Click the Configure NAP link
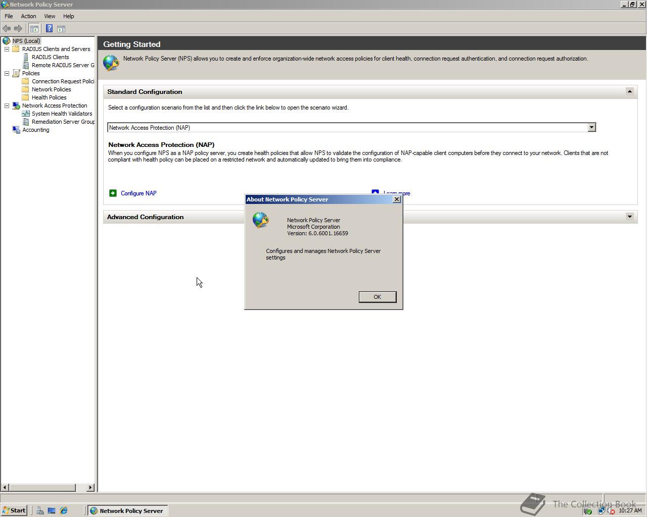Image resolution: width=647 pixels, height=517 pixels. [x=138, y=193]
